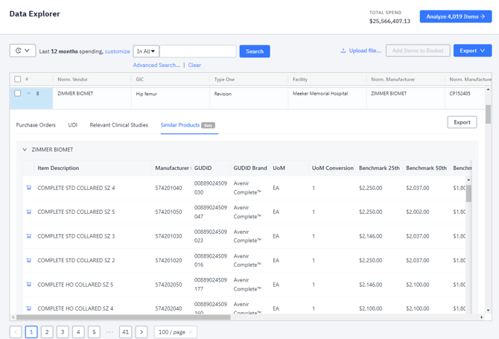Click into the search text field
499x339 pixels.
(197, 51)
